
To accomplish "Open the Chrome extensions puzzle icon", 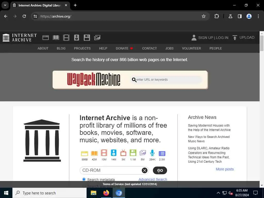I will click(217, 16).
